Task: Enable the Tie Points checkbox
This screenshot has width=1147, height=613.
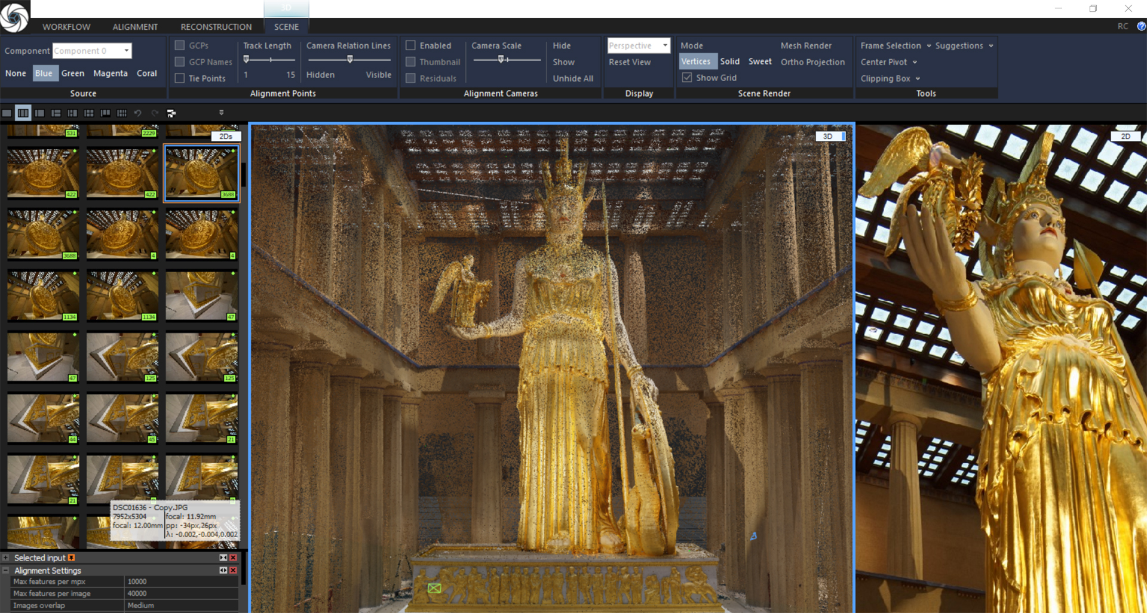Action: point(179,78)
